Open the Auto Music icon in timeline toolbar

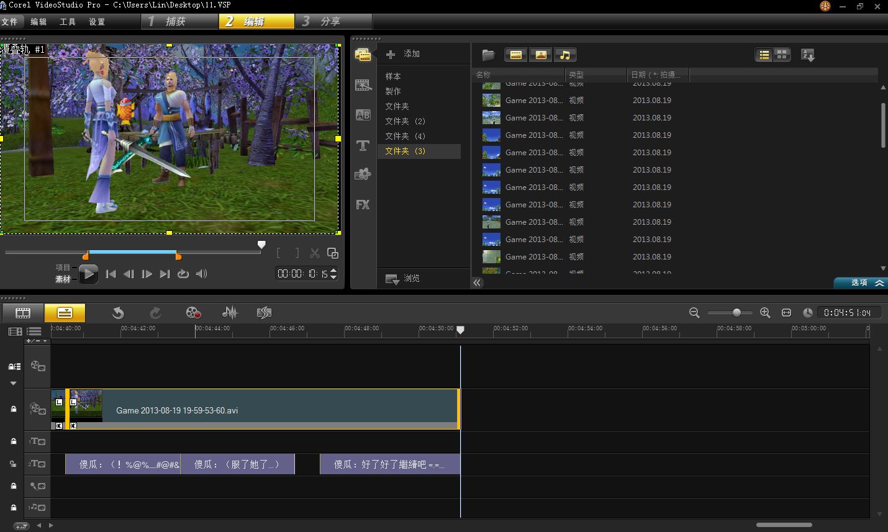(265, 313)
